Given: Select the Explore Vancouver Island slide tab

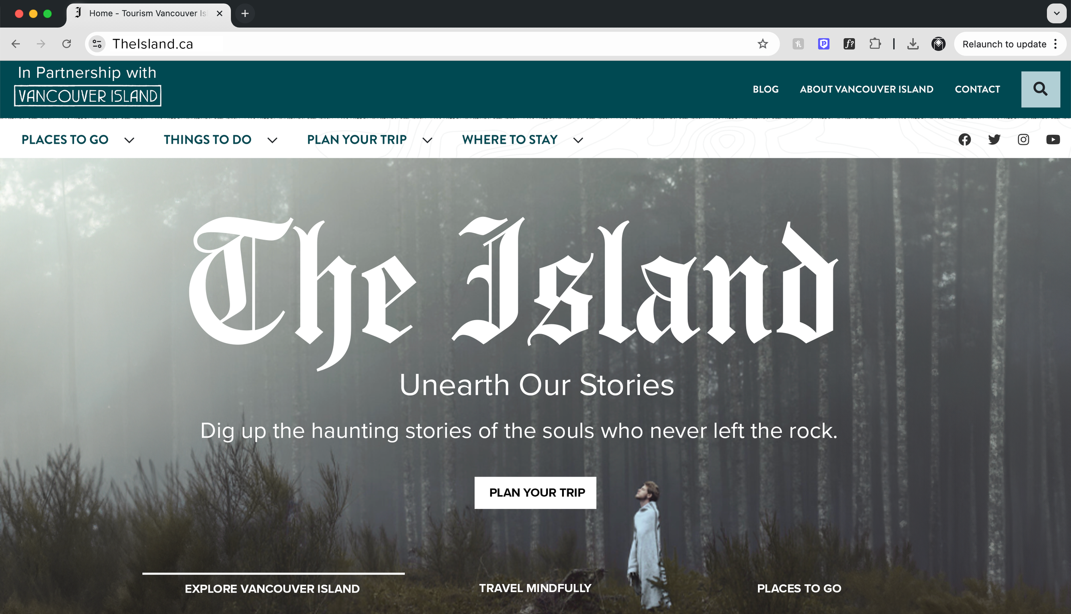Looking at the screenshot, I should tap(272, 588).
